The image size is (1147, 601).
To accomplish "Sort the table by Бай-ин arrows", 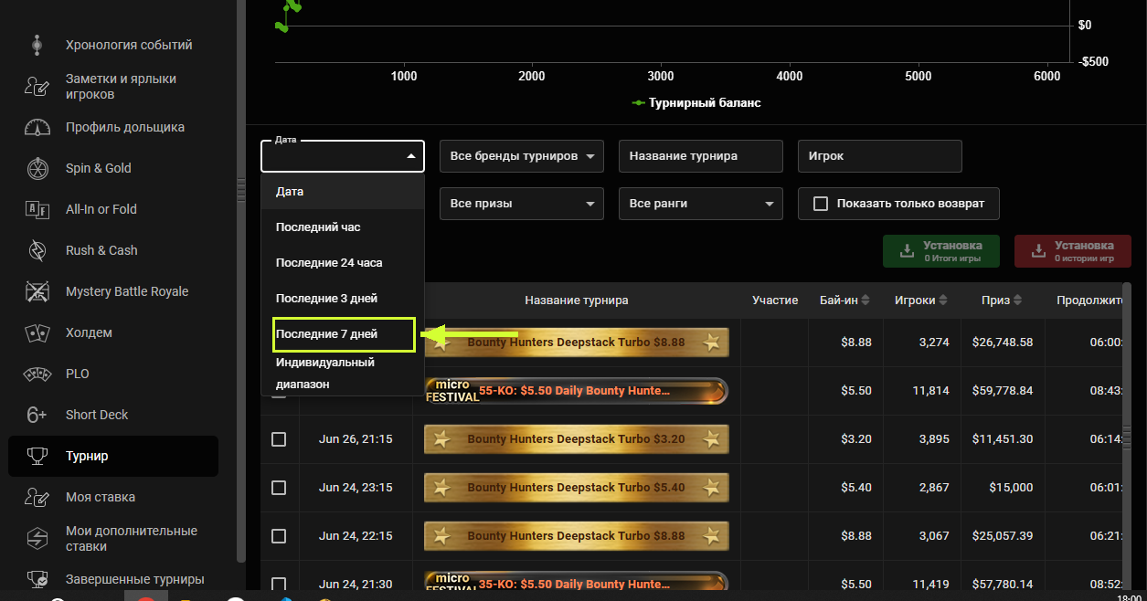I will 866,300.
